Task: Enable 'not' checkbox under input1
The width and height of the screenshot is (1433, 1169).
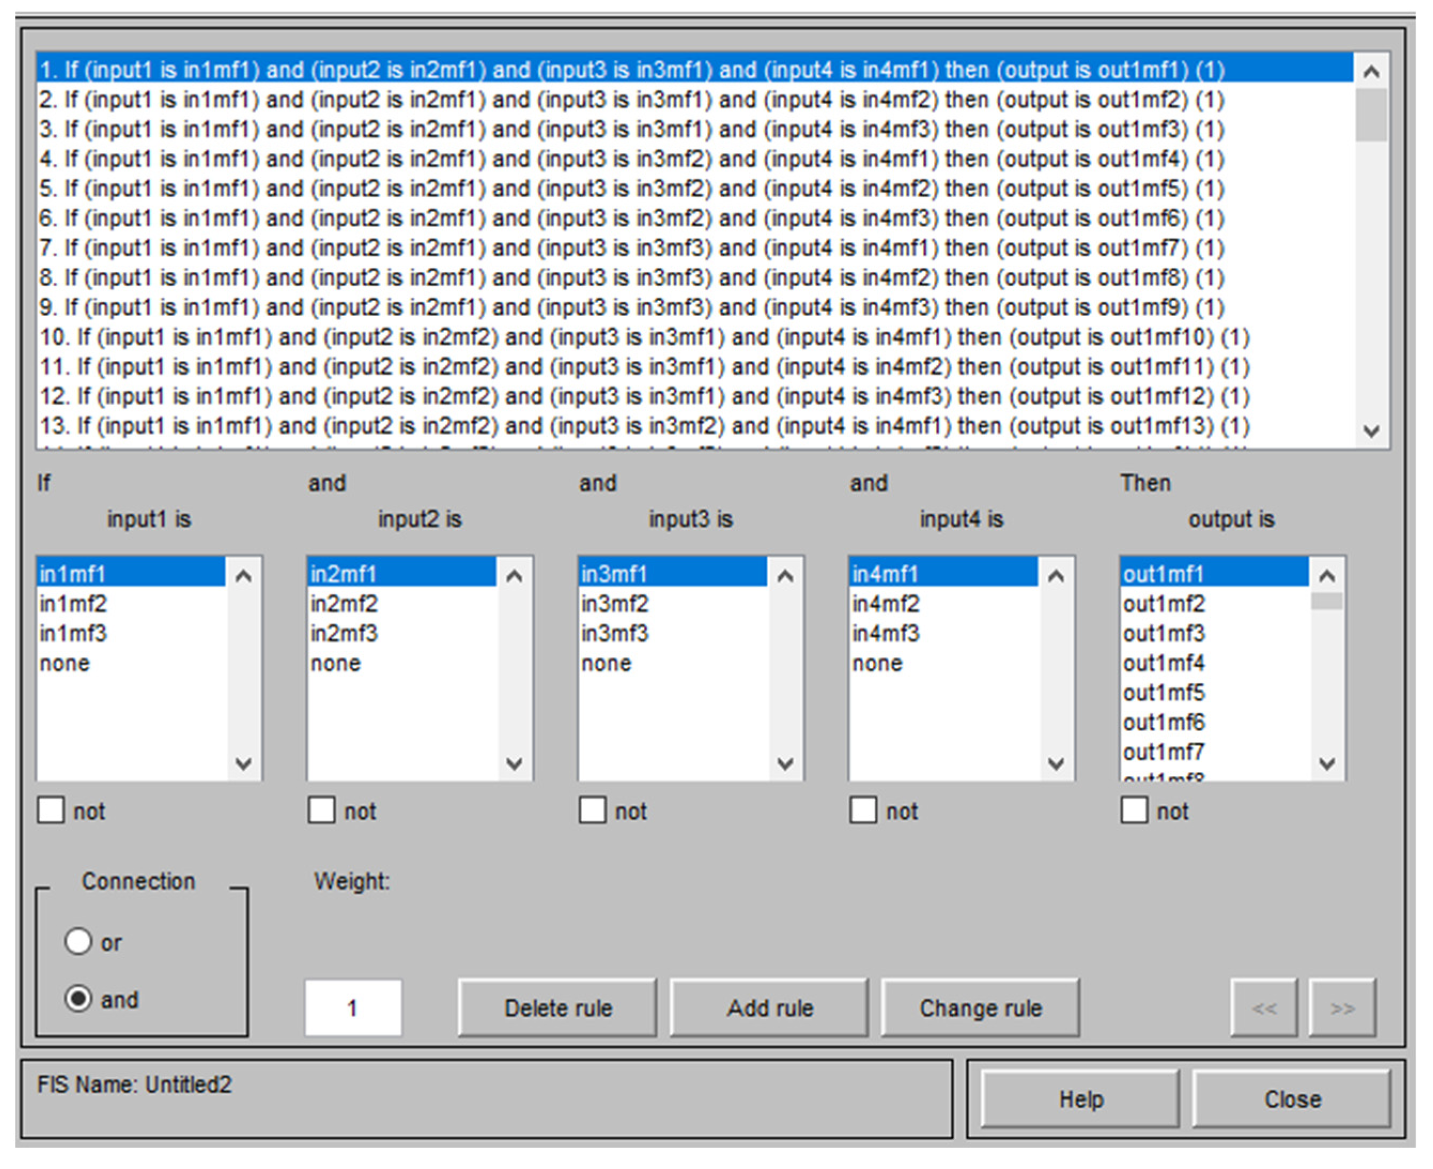Action: 51,810
